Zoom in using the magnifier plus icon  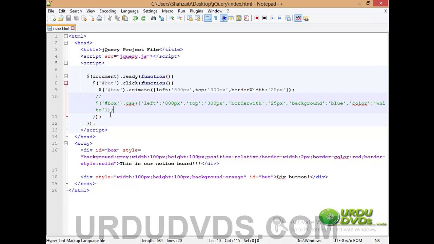[x=172, y=18]
